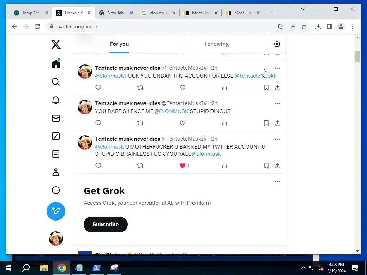The image size is (367, 275).
Task: Open author avatar of STUPID DINGUS tweet
Action: tap(85, 107)
